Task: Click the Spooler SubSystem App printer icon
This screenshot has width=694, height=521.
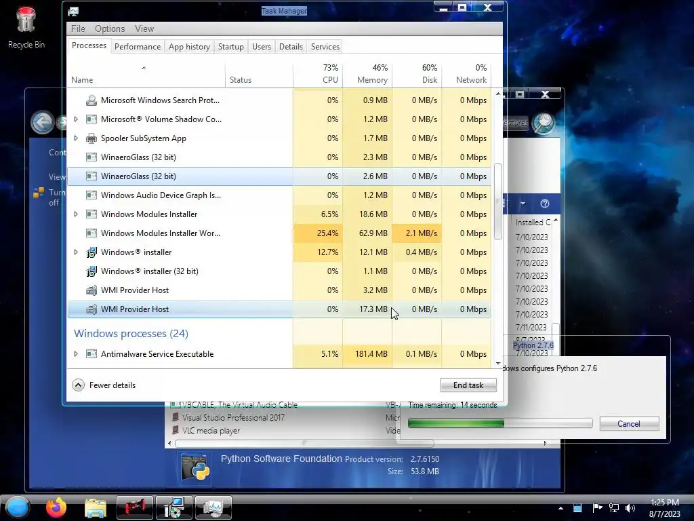Action: click(x=91, y=138)
